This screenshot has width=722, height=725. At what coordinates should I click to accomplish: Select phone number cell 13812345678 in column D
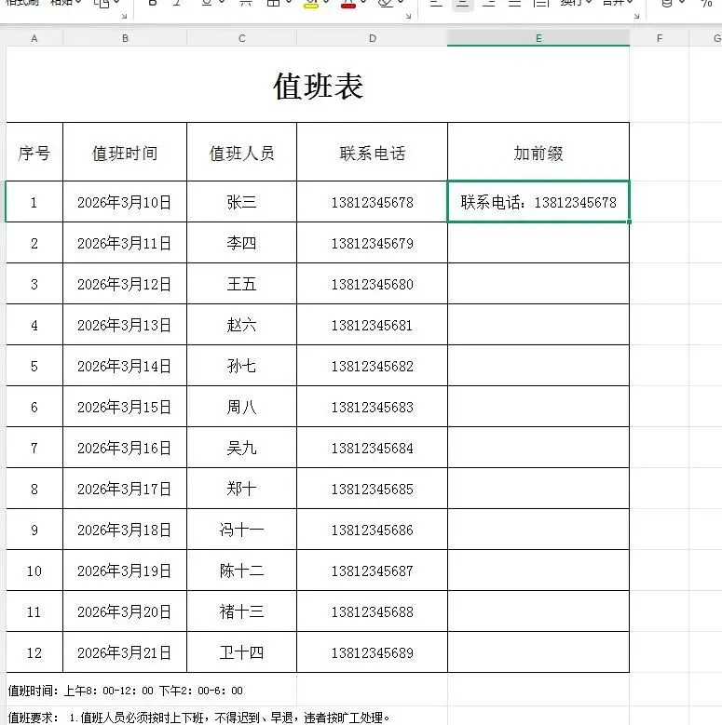pyautogui.click(x=372, y=202)
